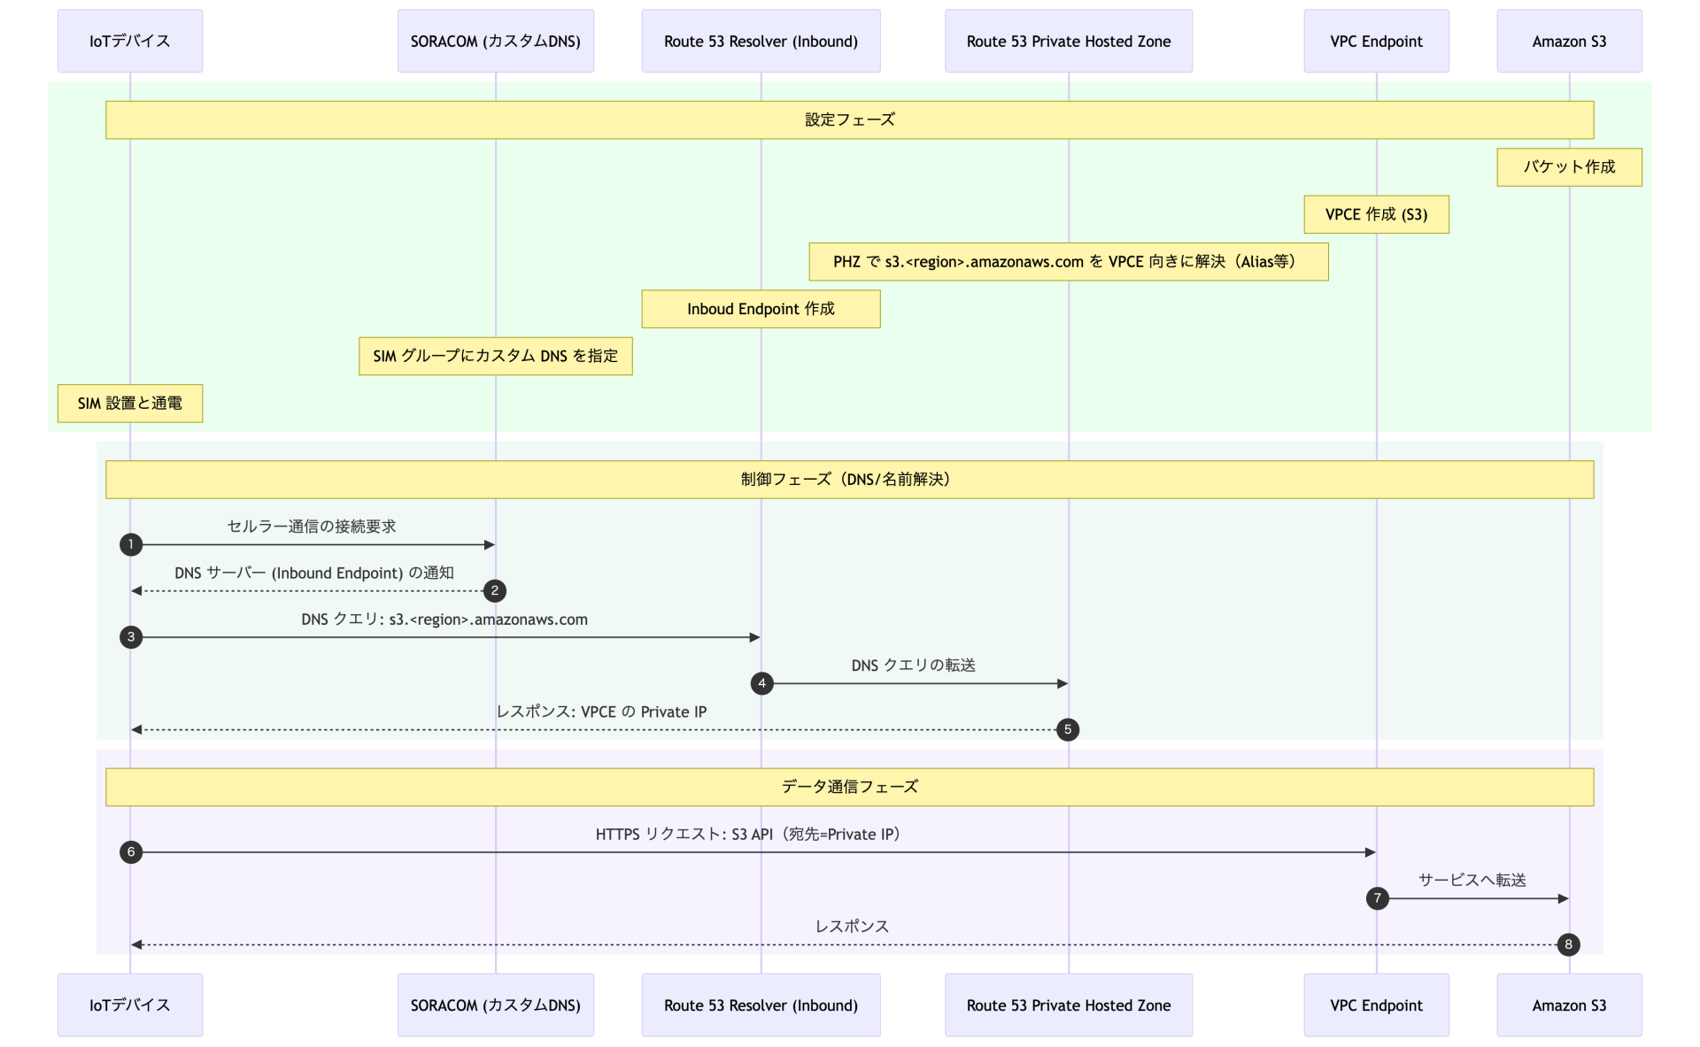Click circle 3 beside the DNS query arrow
The width and height of the screenshot is (1700, 1047).
[130, 636]
